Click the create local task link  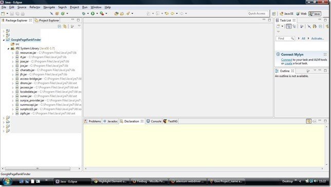point(288,63)
